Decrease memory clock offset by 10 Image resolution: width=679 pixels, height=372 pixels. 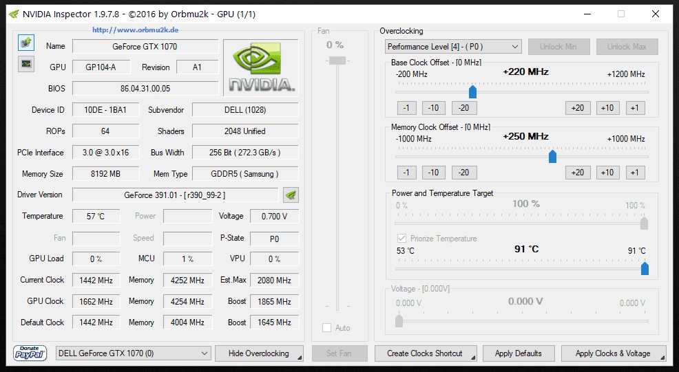pos(434,173)
